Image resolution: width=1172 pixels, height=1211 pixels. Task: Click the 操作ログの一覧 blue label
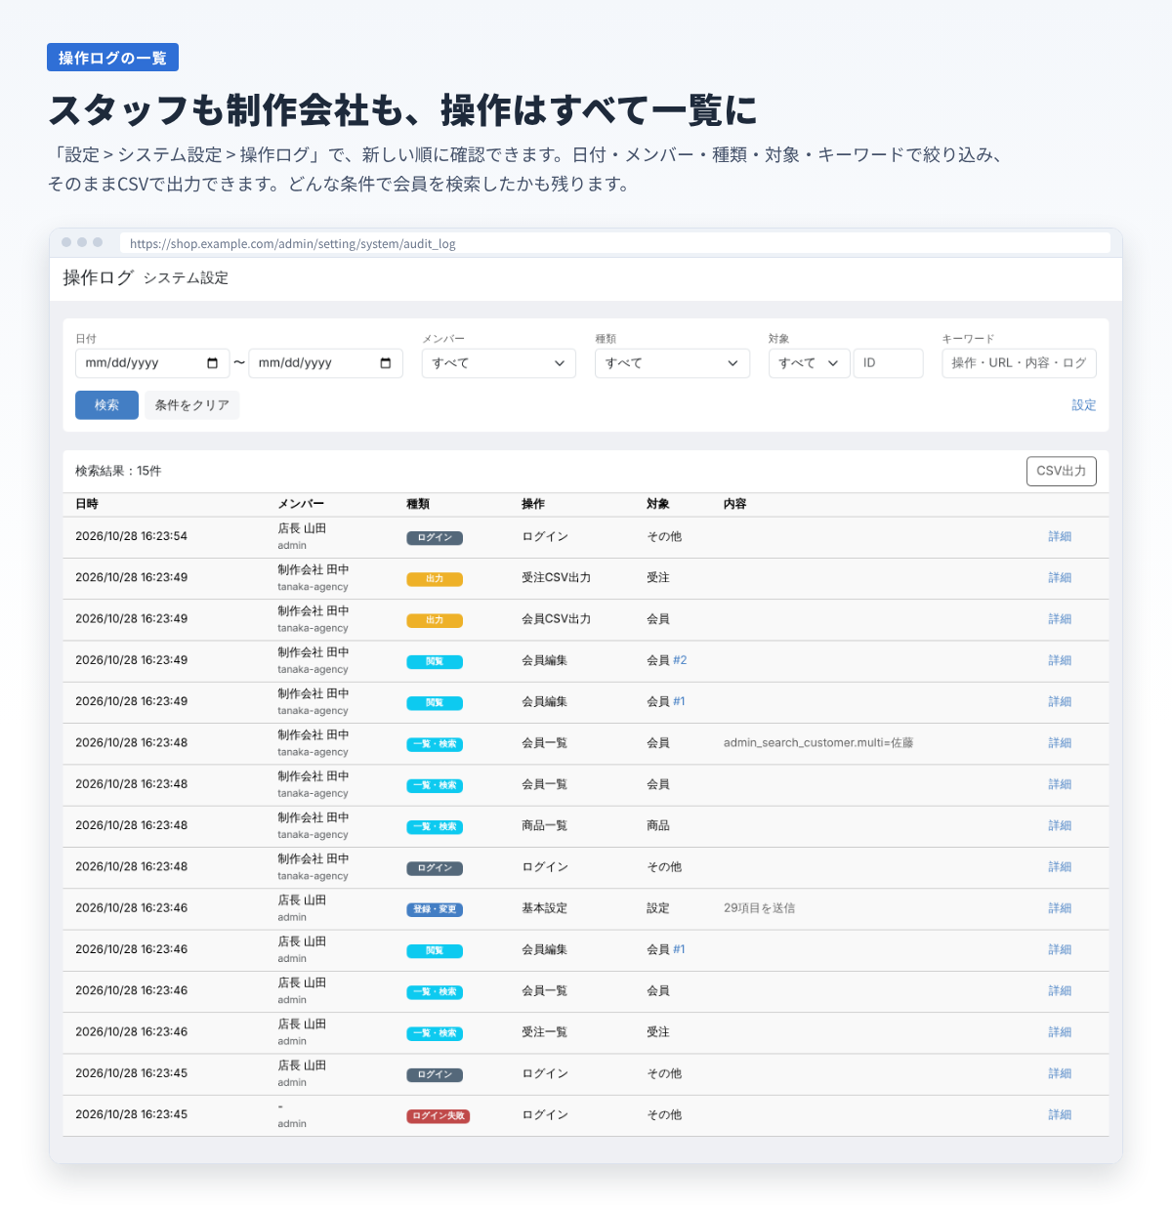pyautogui.click(x=112, y=58)
